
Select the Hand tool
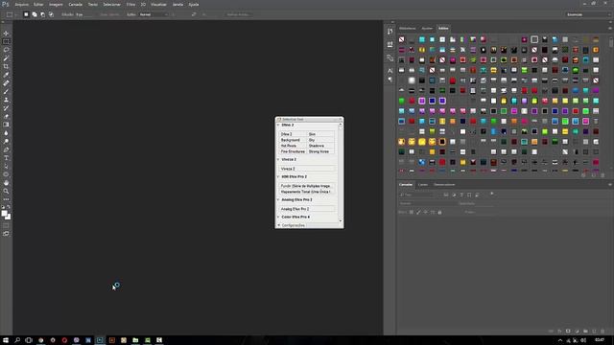click(6, 183)
